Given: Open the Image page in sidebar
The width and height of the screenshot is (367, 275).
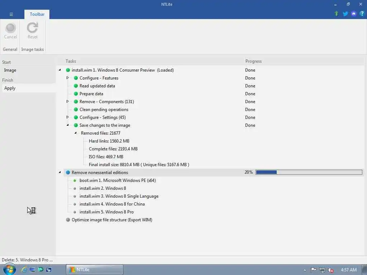Looking at the screenshot, I should click(x=10, y=70).
